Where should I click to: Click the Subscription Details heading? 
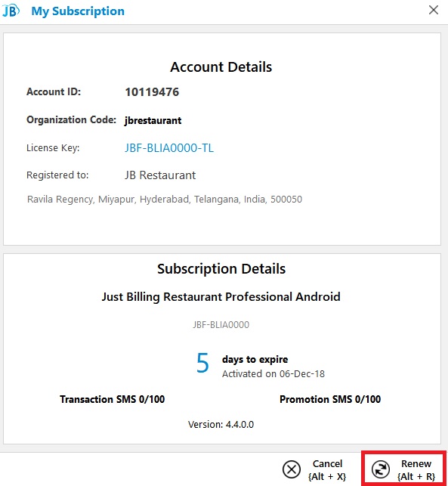coord(221,269)
